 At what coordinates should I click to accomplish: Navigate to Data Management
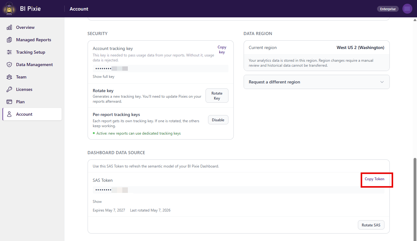32,65
